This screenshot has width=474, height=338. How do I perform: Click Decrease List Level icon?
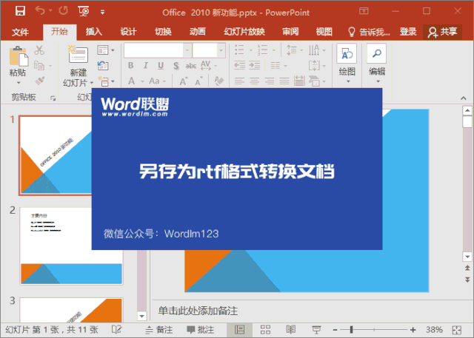point(240,65)
